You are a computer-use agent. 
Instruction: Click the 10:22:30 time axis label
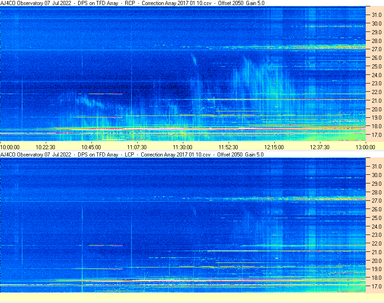pyautogui.click(x=46, y=147)
